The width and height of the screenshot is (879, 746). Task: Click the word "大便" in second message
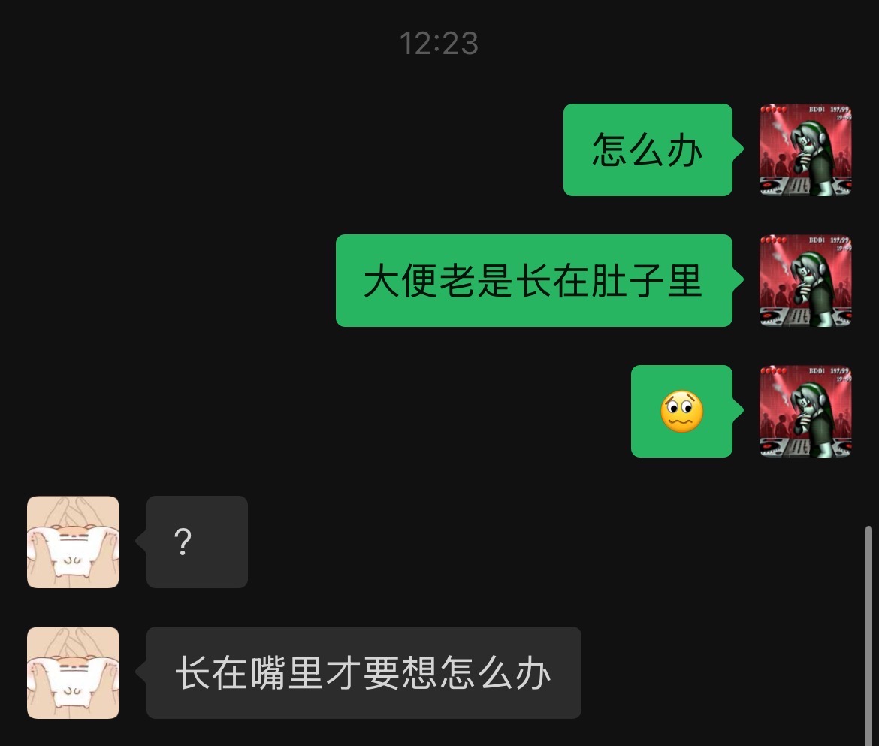401,281
